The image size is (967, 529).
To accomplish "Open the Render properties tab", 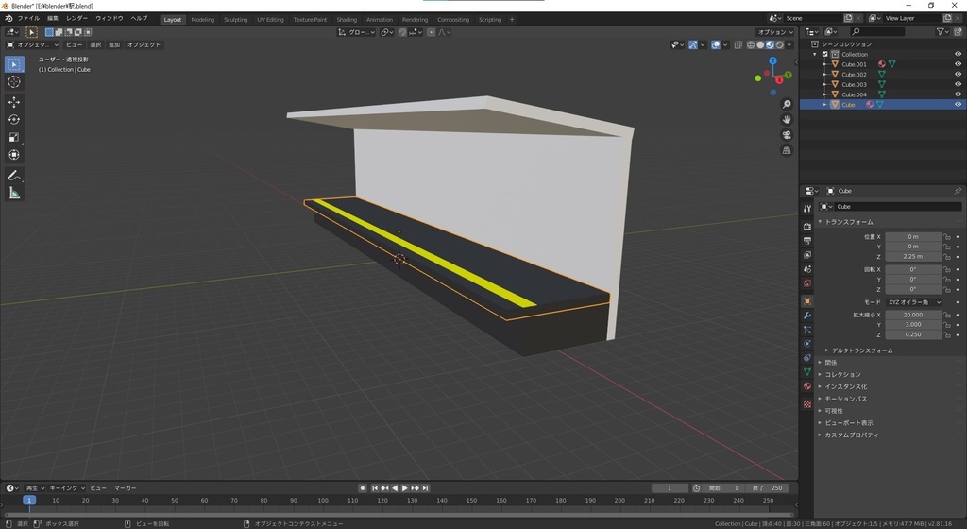I will coord(807,227).
